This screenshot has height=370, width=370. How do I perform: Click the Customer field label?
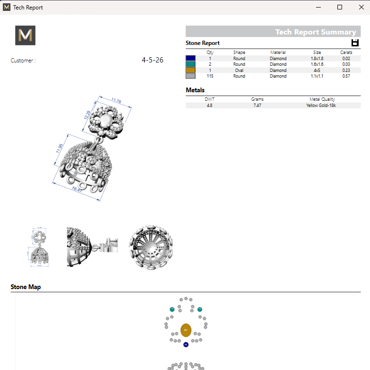[x=23, y=61]
